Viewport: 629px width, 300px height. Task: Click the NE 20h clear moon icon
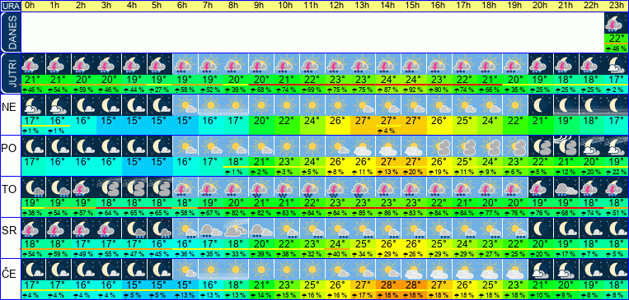541,105
